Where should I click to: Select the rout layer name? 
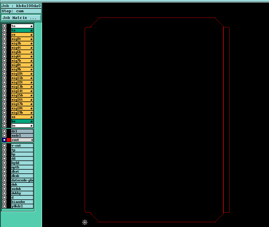coord(22,140)
